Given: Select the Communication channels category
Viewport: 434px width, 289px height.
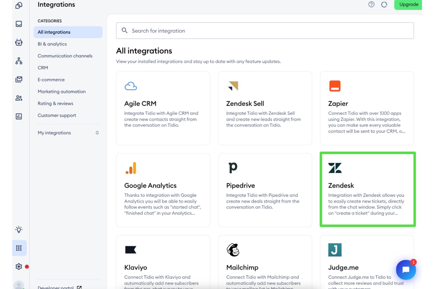Looking at the screenshot, I should (x=65, y=56).
